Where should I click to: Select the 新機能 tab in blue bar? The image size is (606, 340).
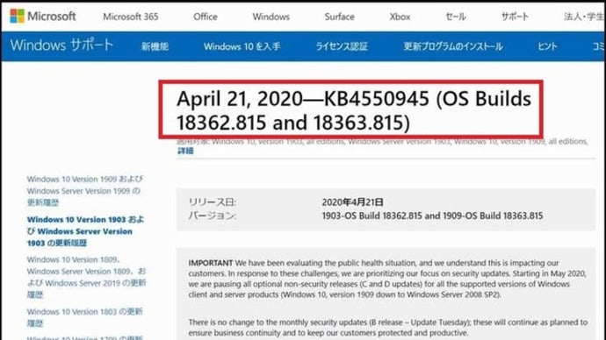(x=155, y=46)
